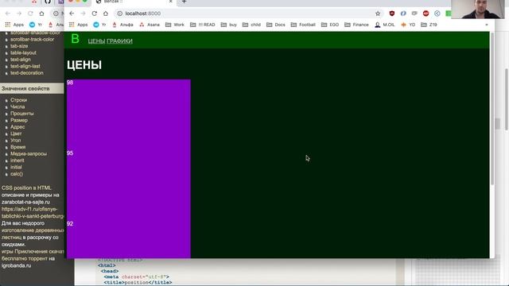Show more bookmarks overflow arrow
Image resolution: width=509 pixels, height=286 pixels.
click(x=486, y=25)
